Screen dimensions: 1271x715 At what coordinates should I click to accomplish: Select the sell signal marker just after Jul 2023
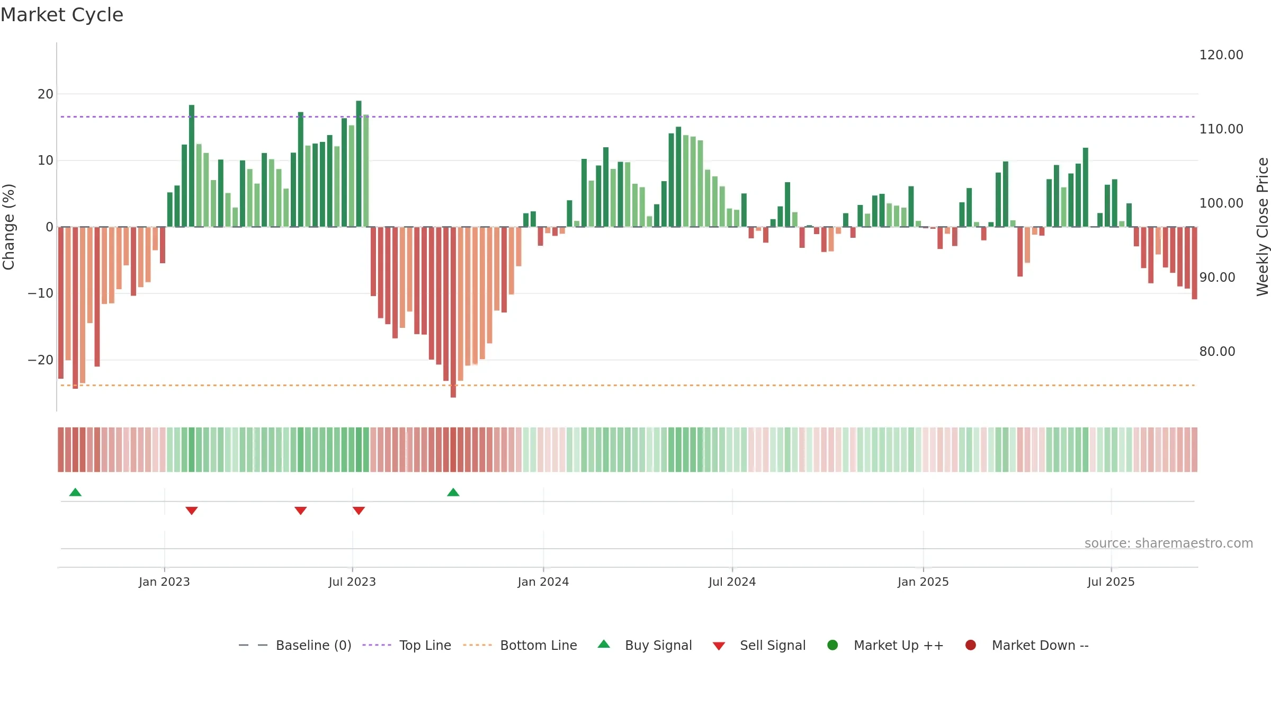click(x=359, y=511)
